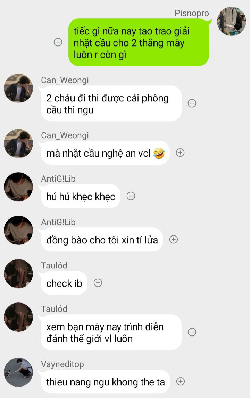
Task: Tap plus icon next to "mà nhật cầu nghệ an" message
Action: 180,152
